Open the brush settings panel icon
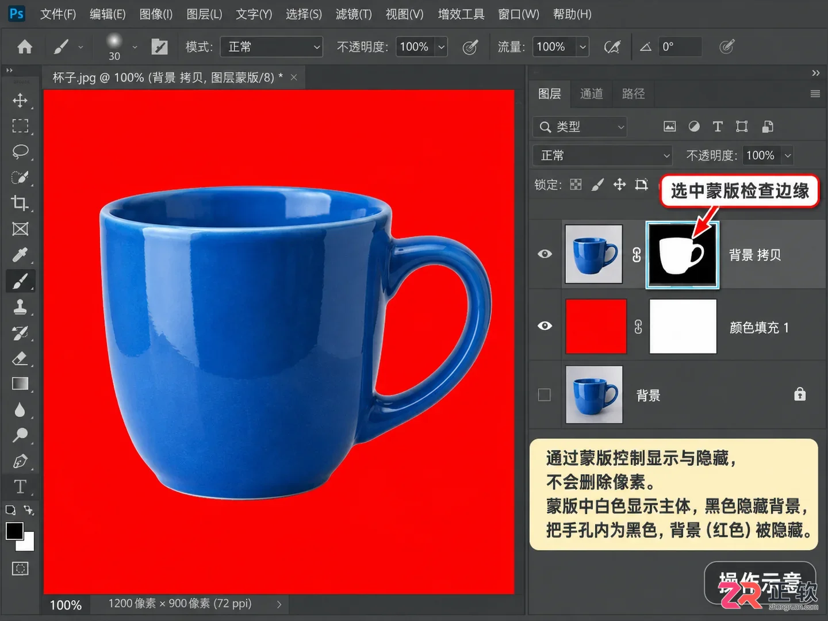Viewport: 828px width, 621px height. tap(159, 47)
